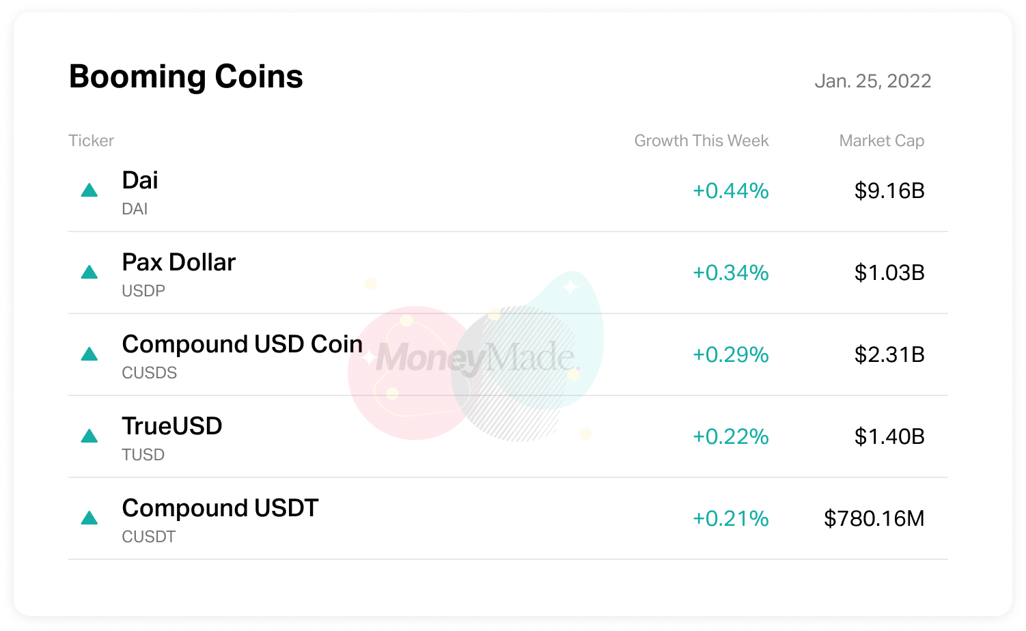The width and height of the screenshot is (1026, 631).
Task: Click the Booming Coins title
Action: pyautogui.click(x=186, y=76)
